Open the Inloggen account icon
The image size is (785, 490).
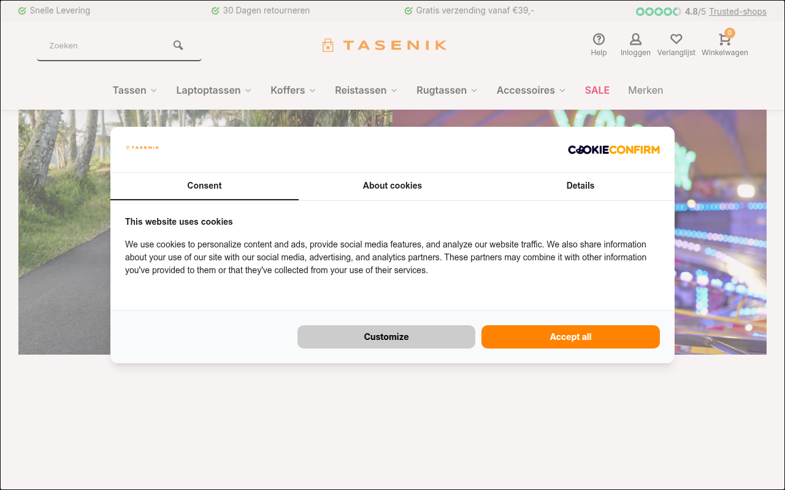click(635, 39)
